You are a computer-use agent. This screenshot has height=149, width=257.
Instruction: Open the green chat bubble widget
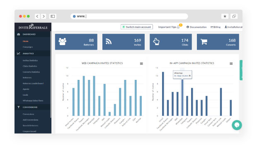237,125
